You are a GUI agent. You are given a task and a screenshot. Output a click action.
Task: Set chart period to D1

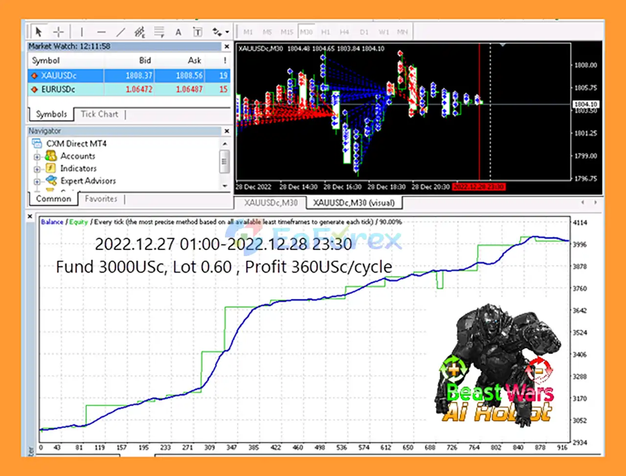click(x=364, y=32)
